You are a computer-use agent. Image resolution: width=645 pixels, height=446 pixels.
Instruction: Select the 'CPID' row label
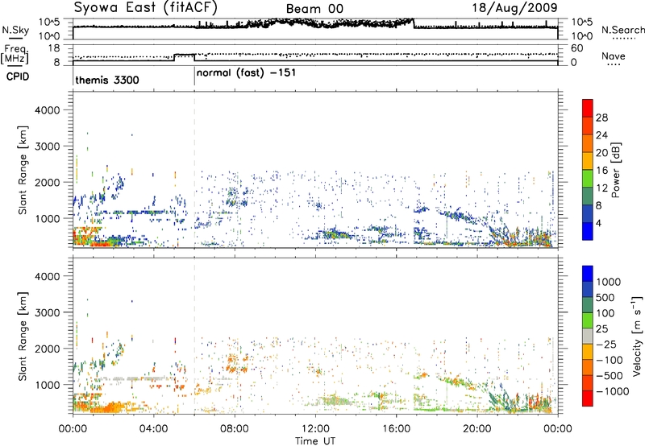pyautogui.click(x=18, y=76)
